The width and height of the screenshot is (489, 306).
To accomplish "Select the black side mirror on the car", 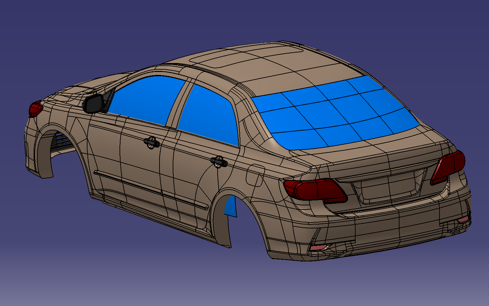I will pyautogui.click(x=93, y=103).
